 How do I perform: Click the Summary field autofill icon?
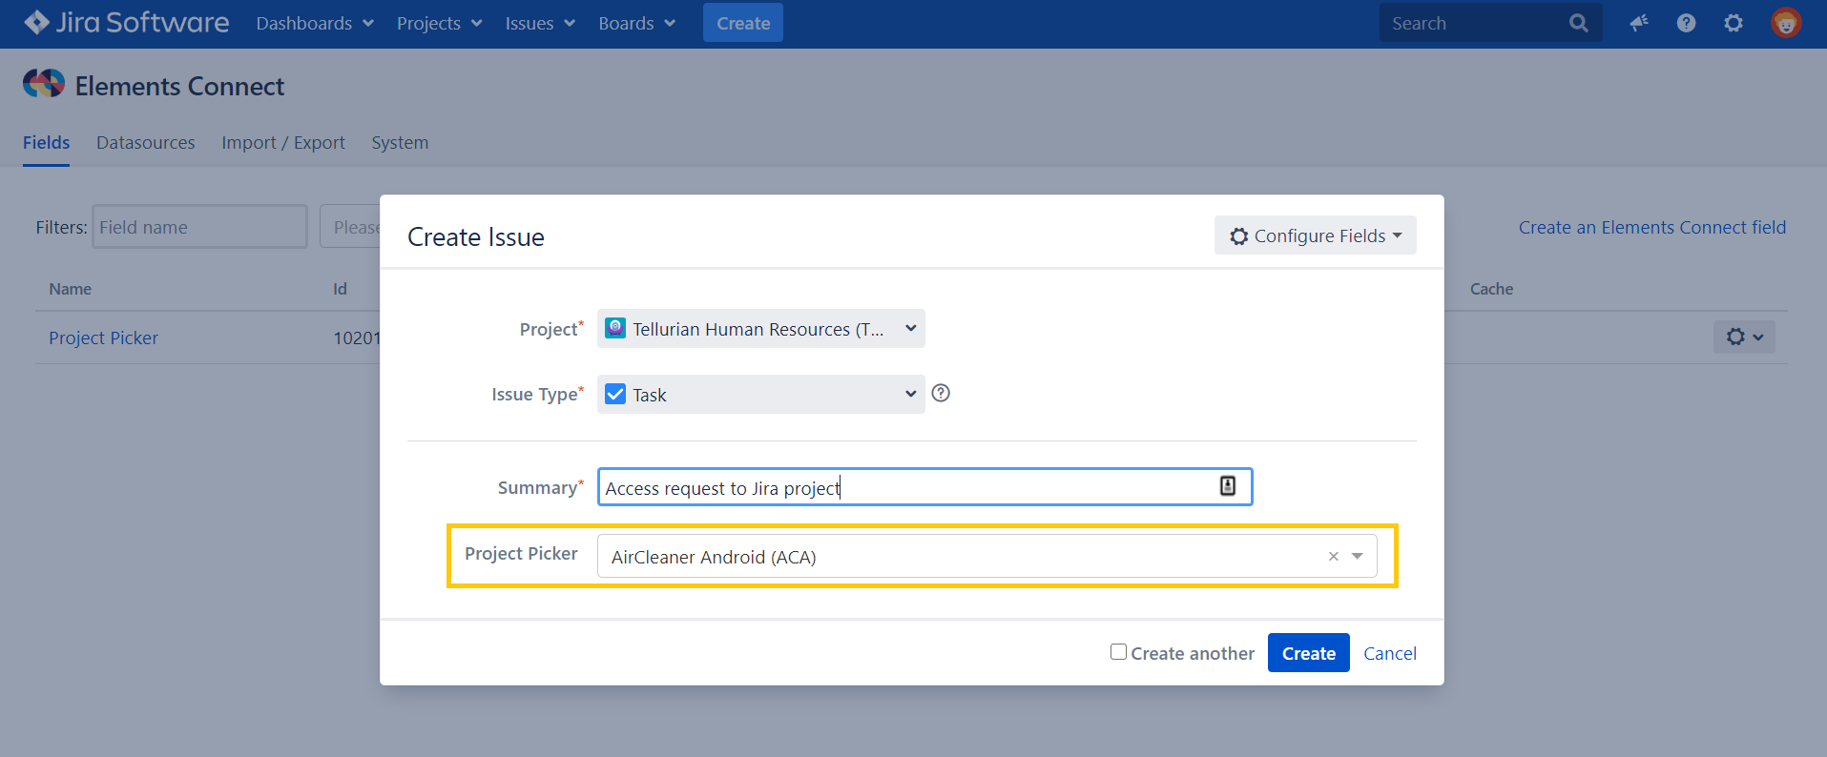click(1228, 486)
